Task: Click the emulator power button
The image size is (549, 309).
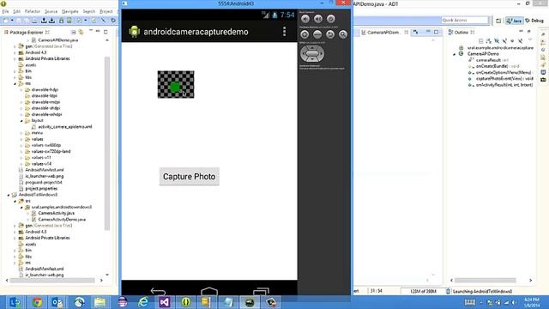Action: 330,19
